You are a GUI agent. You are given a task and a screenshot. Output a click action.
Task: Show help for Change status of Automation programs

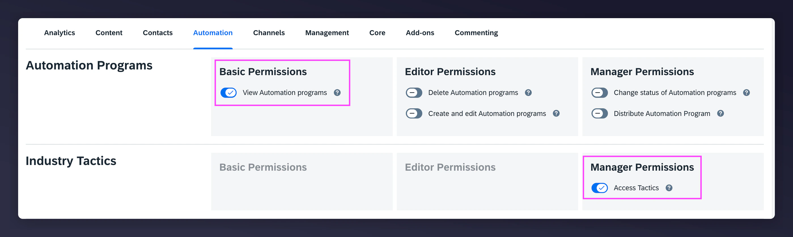[x=746, y=93]
